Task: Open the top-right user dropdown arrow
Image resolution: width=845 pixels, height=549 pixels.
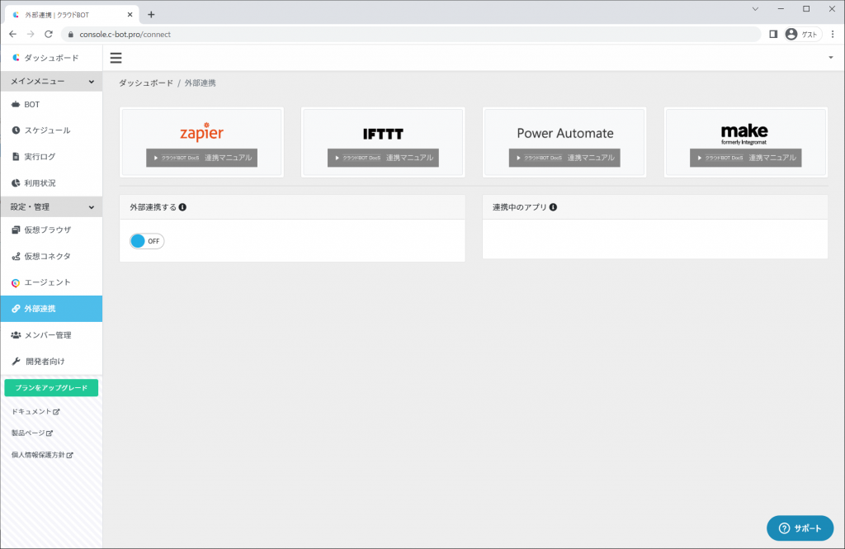Action: [830, 58]
